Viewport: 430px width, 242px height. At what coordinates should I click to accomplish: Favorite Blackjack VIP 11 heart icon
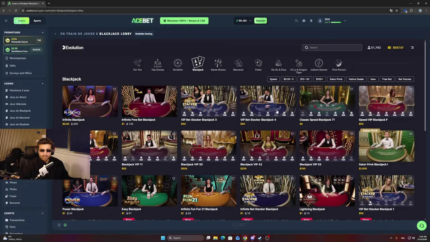(x=174, y=134)
